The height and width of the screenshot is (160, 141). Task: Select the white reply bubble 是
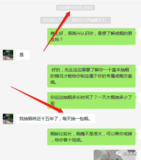coord(23,55)
